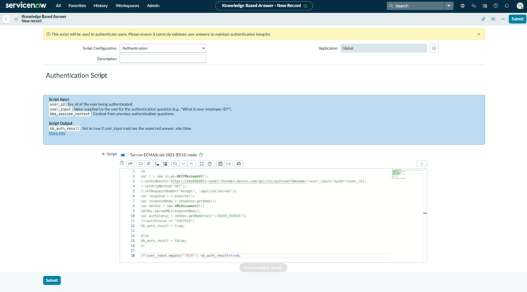Dismiss the yellow info banner
The height and width of the screenshot is (292, 527).
click(x=479, y=34)
